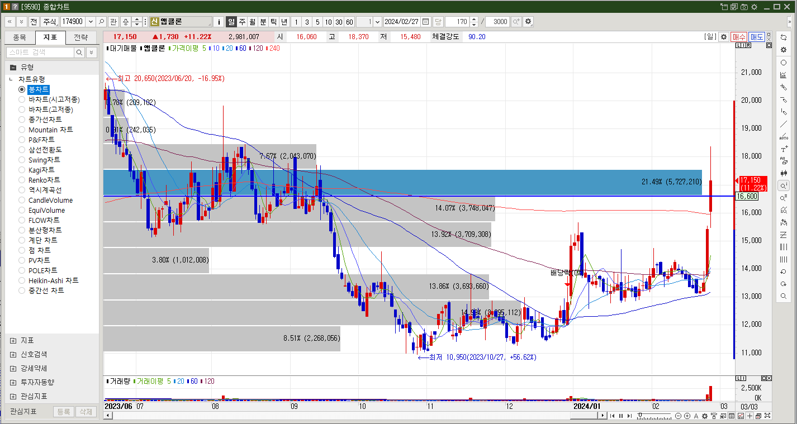
Task: Select the text T+ annotation tool
Action: coord(784,150)
